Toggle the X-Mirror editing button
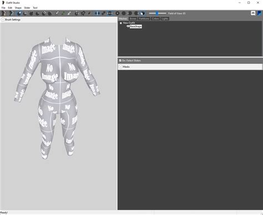This screenshot has width=263, height=215. point(97,13)
